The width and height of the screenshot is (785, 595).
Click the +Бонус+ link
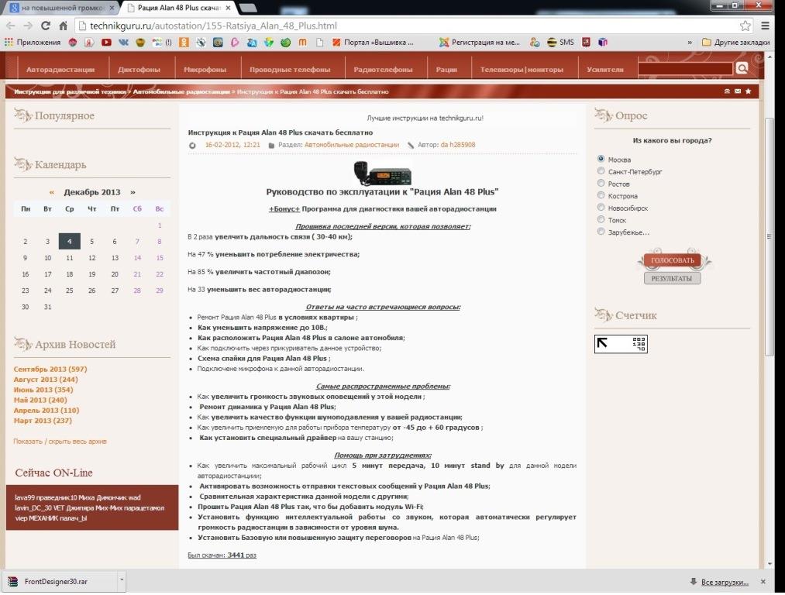(284, 209)
